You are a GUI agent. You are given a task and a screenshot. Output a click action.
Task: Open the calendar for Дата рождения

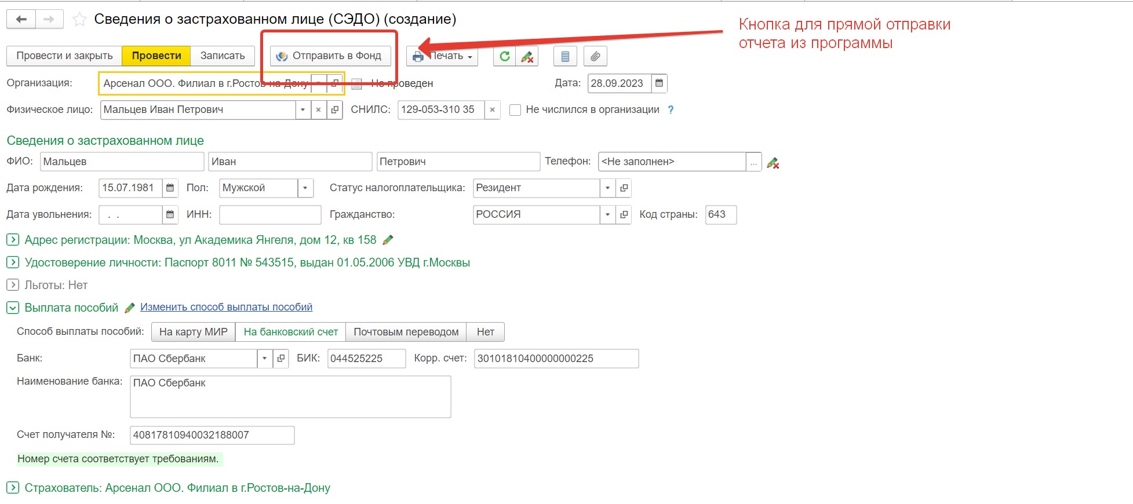tap(170, 188)
